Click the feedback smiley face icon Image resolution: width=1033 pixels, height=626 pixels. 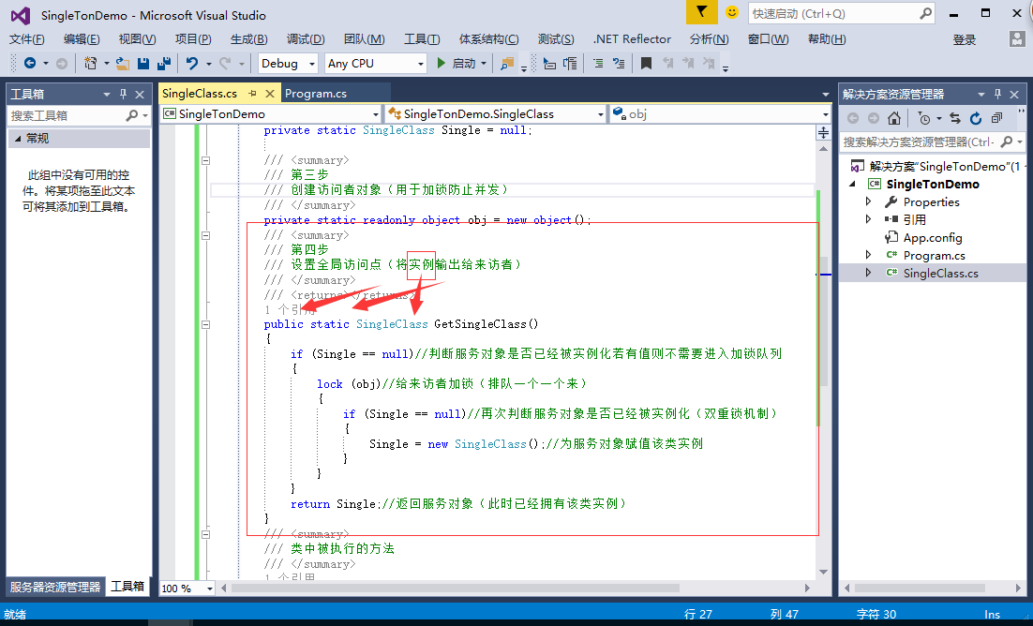[x=732, y=12]
